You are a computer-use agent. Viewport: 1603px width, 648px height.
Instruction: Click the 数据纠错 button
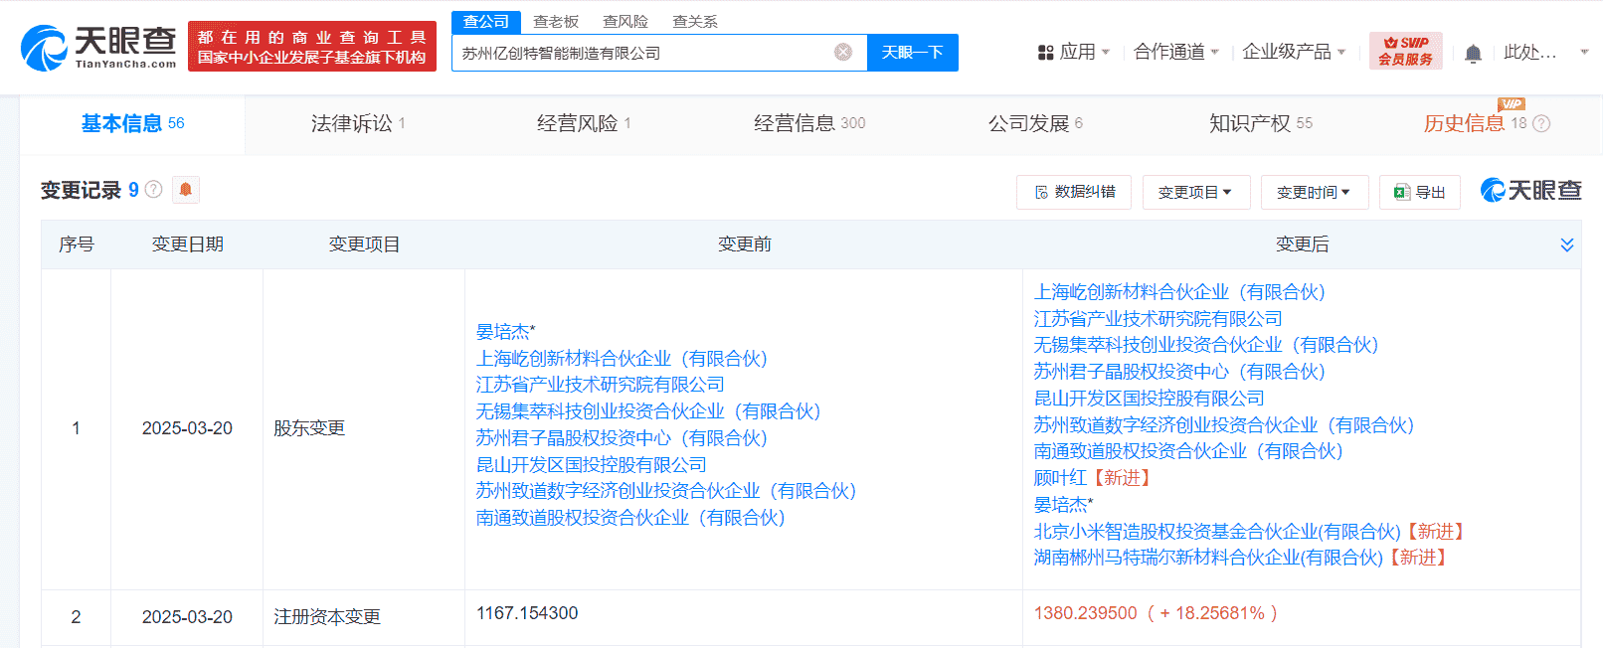[x=1074, y=192]
